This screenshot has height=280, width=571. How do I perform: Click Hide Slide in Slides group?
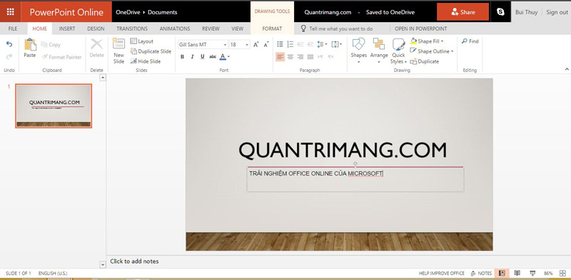pyautogui.click(x=146, y=61)
